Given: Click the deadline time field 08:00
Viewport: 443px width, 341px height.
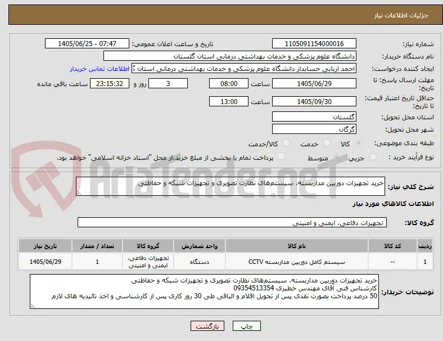Looking at the screenshot, I should pos(229,83).
